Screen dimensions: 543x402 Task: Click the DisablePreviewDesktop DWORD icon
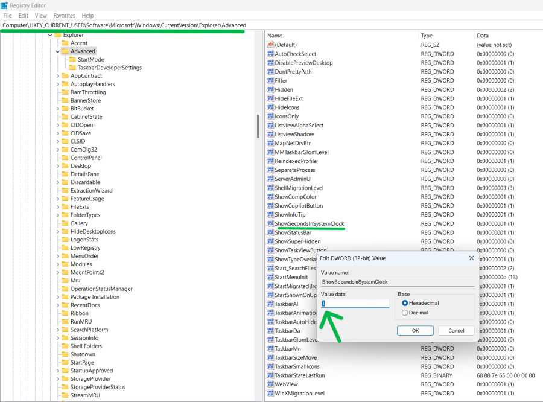pos(270,63)
